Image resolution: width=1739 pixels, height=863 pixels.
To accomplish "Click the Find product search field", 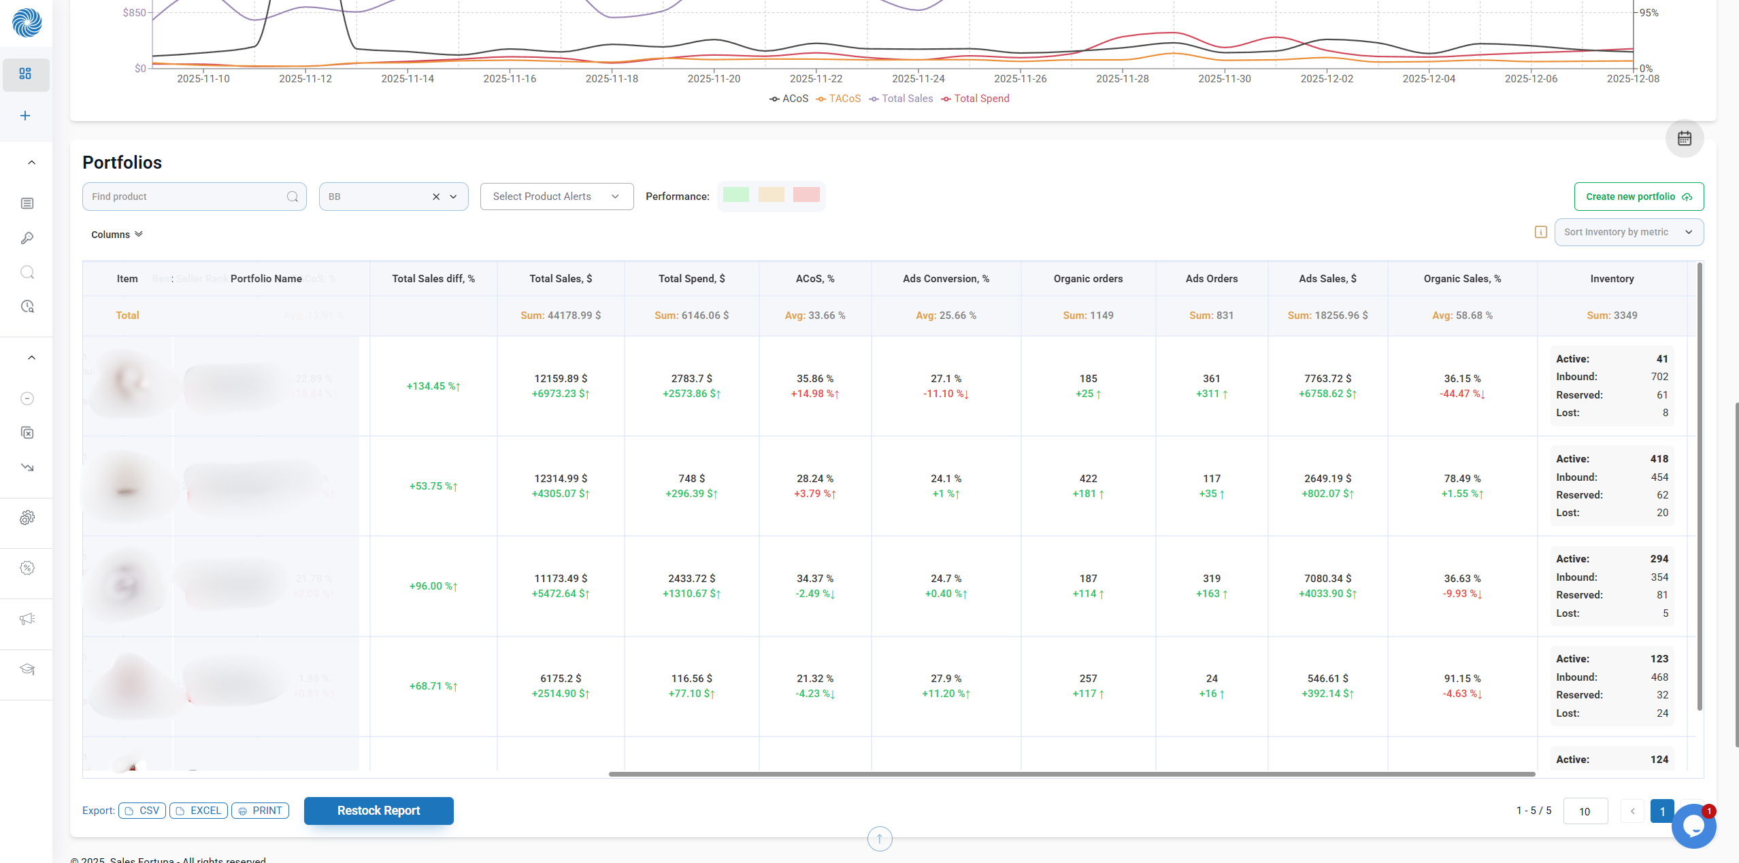I will (x=187, y=197).
